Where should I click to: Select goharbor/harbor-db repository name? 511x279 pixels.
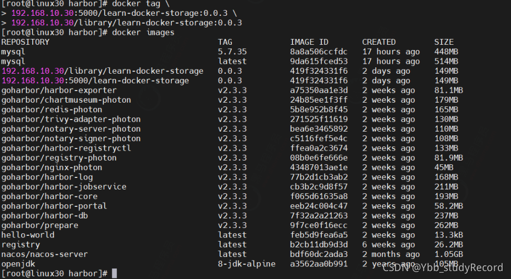[x=45, y=215]
